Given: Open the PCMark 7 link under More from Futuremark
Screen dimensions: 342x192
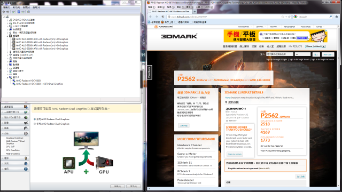Looking at the screenshot, I should tap(184, 171).
